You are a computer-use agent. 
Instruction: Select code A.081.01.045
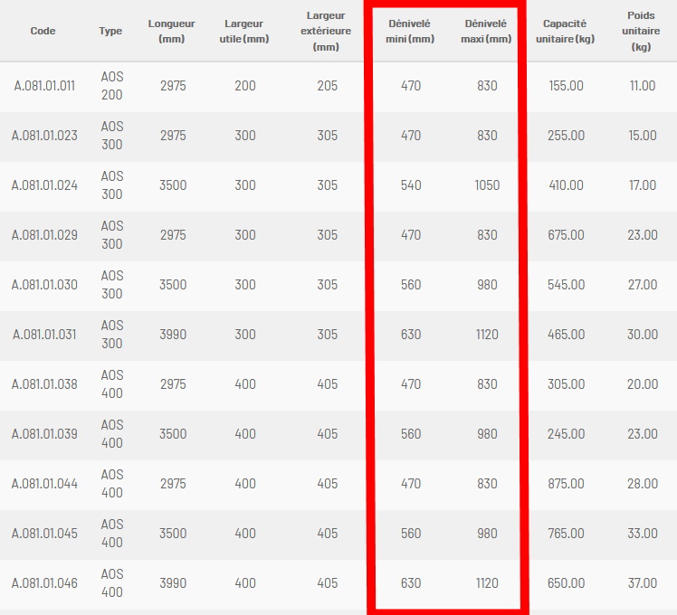coord(44,534)
